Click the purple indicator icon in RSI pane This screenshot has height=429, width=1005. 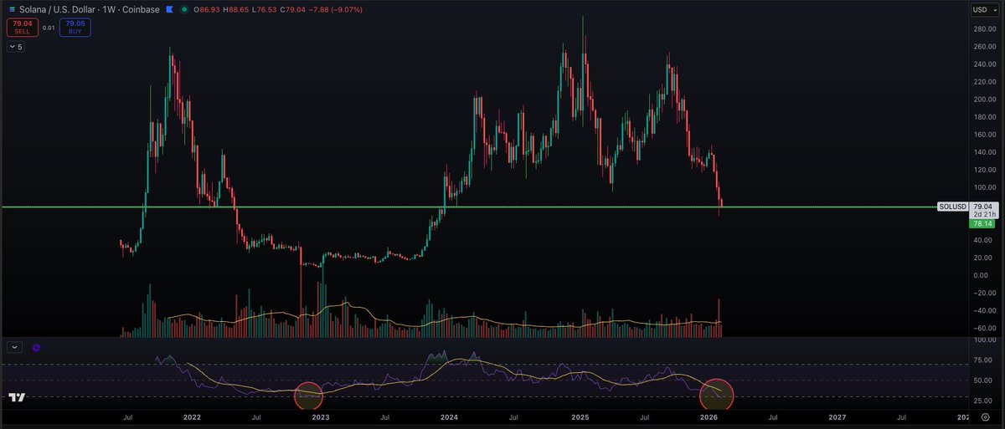point(37,346)
